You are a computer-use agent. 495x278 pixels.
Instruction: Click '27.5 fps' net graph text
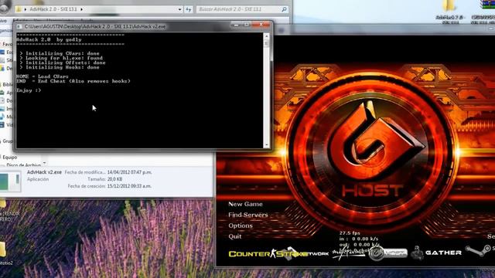click(x=350, y=233)
